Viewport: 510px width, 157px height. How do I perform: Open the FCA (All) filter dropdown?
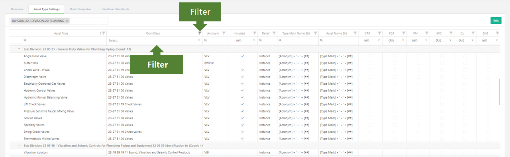coord(394,40)
